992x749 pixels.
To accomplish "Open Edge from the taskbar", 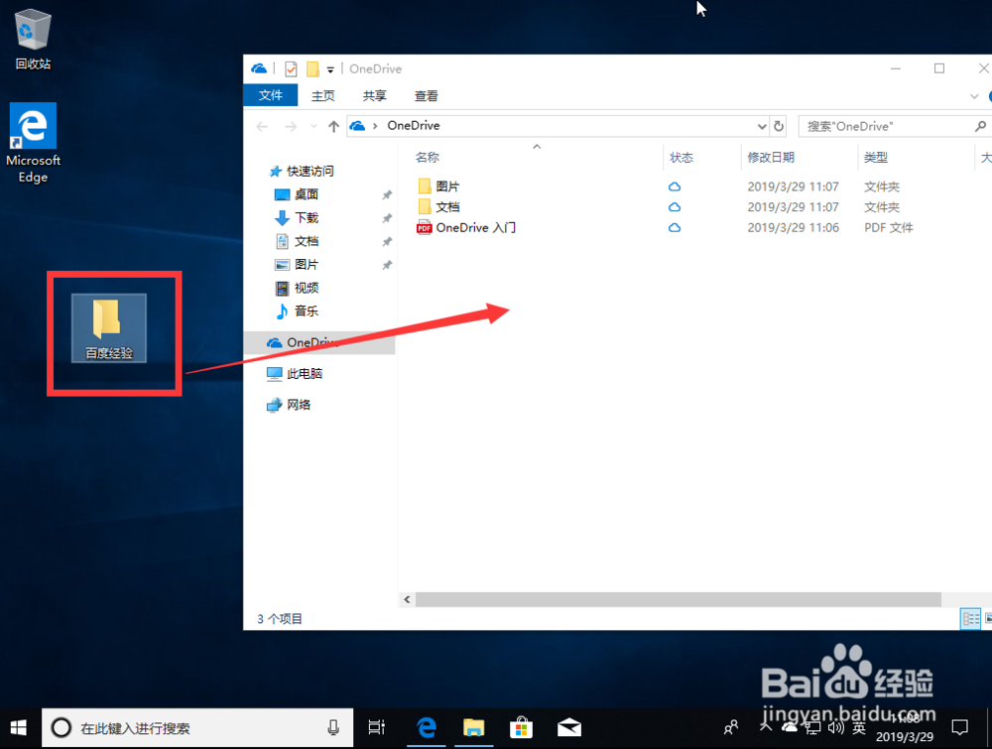I will [427, 728].
